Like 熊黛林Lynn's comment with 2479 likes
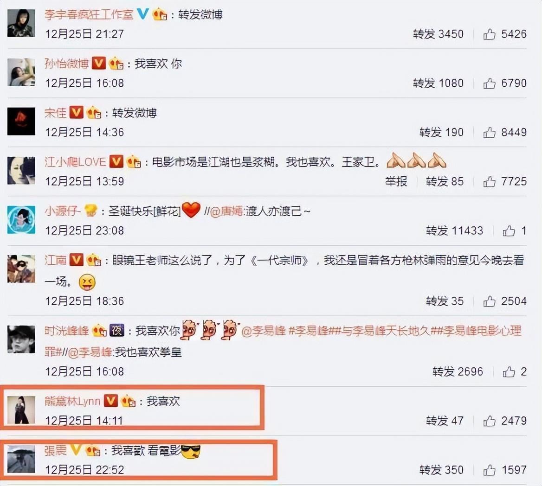542x486 pixels. pyautogui.click(x=489, y=421)
